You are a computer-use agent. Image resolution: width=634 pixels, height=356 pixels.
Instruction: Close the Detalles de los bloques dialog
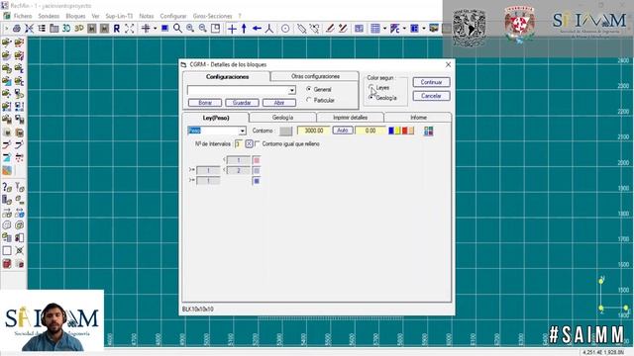pos(448,64)
